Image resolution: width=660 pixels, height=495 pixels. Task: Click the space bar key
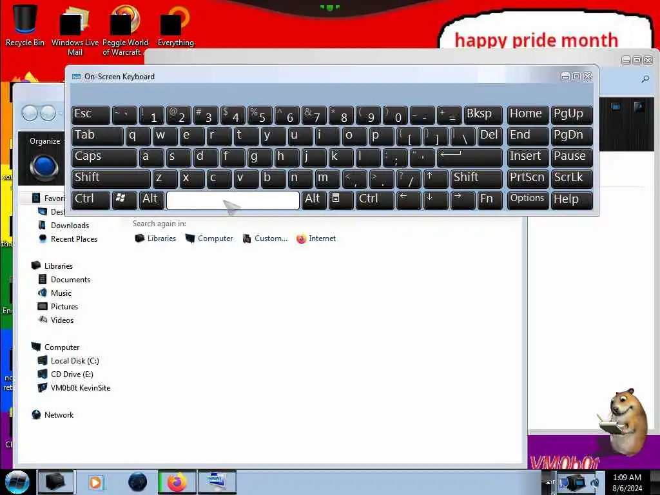pyautogui.click(x=233, y=200)
